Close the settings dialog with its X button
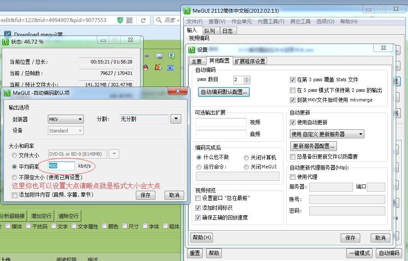This screenshot has width=408, height=261. point(383,47)
